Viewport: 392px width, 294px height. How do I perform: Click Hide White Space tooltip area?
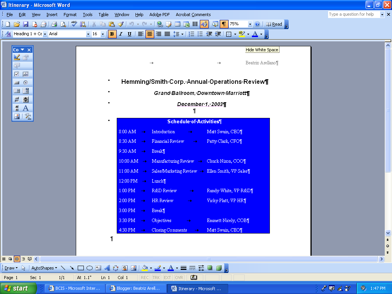tap(262, 50)
